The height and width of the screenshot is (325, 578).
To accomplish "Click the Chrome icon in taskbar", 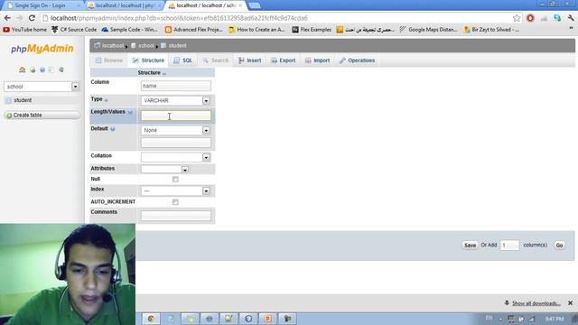I will pyautogui.click(x=151, y=319).
